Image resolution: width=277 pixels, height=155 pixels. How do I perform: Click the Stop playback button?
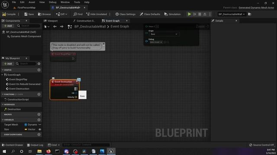pos(200,14)
